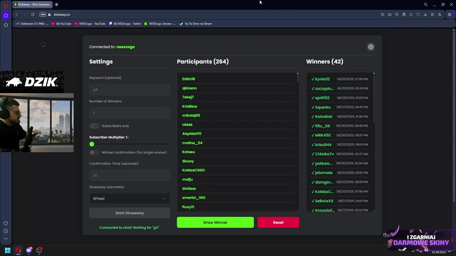The width and height of the screenshot is (456, 256).
Task: Select winner kynio32
Action: tap(322, 79)
